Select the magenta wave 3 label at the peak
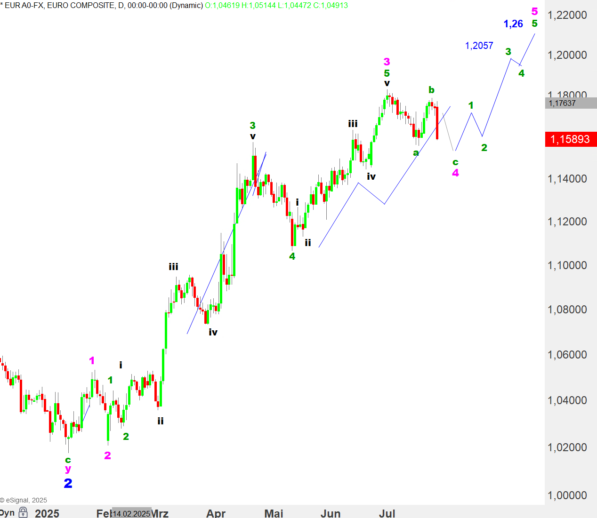The height and width of the screenshot is (518, 597). tap(387, 62)
